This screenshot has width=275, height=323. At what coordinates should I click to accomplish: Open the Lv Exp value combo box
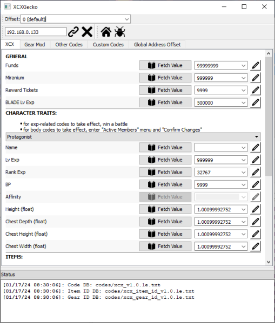coord(221,160)
